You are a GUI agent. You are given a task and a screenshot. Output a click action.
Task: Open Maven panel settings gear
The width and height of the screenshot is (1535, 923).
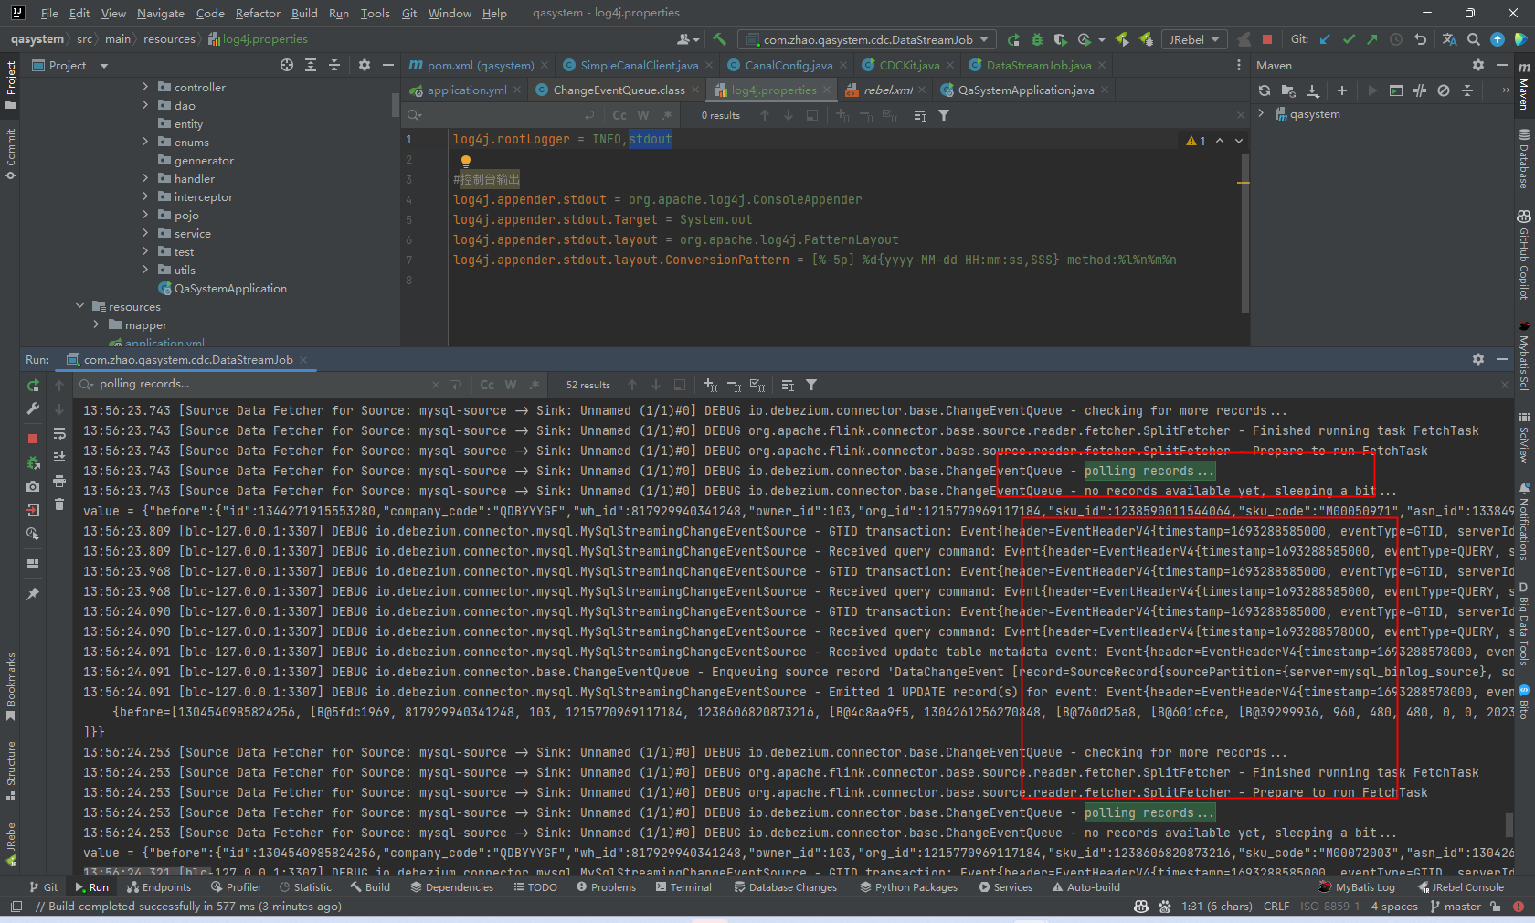click(1478, 65)
